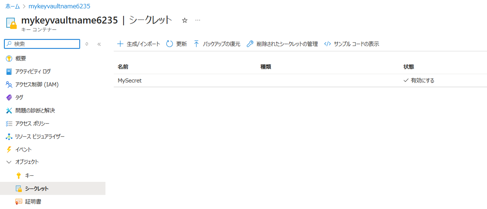
Task: Click the シークレット lock icon in sidebar
Action: pyautogui.click(x=19, y=189)
